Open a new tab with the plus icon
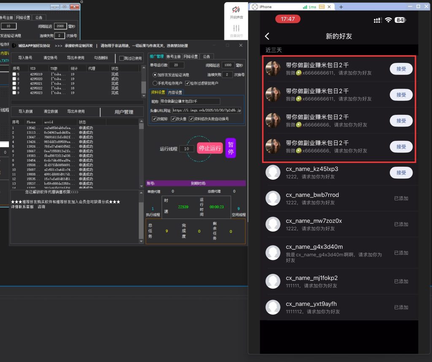Viewport: 432px width, 362px height. [x=341, y=7]
